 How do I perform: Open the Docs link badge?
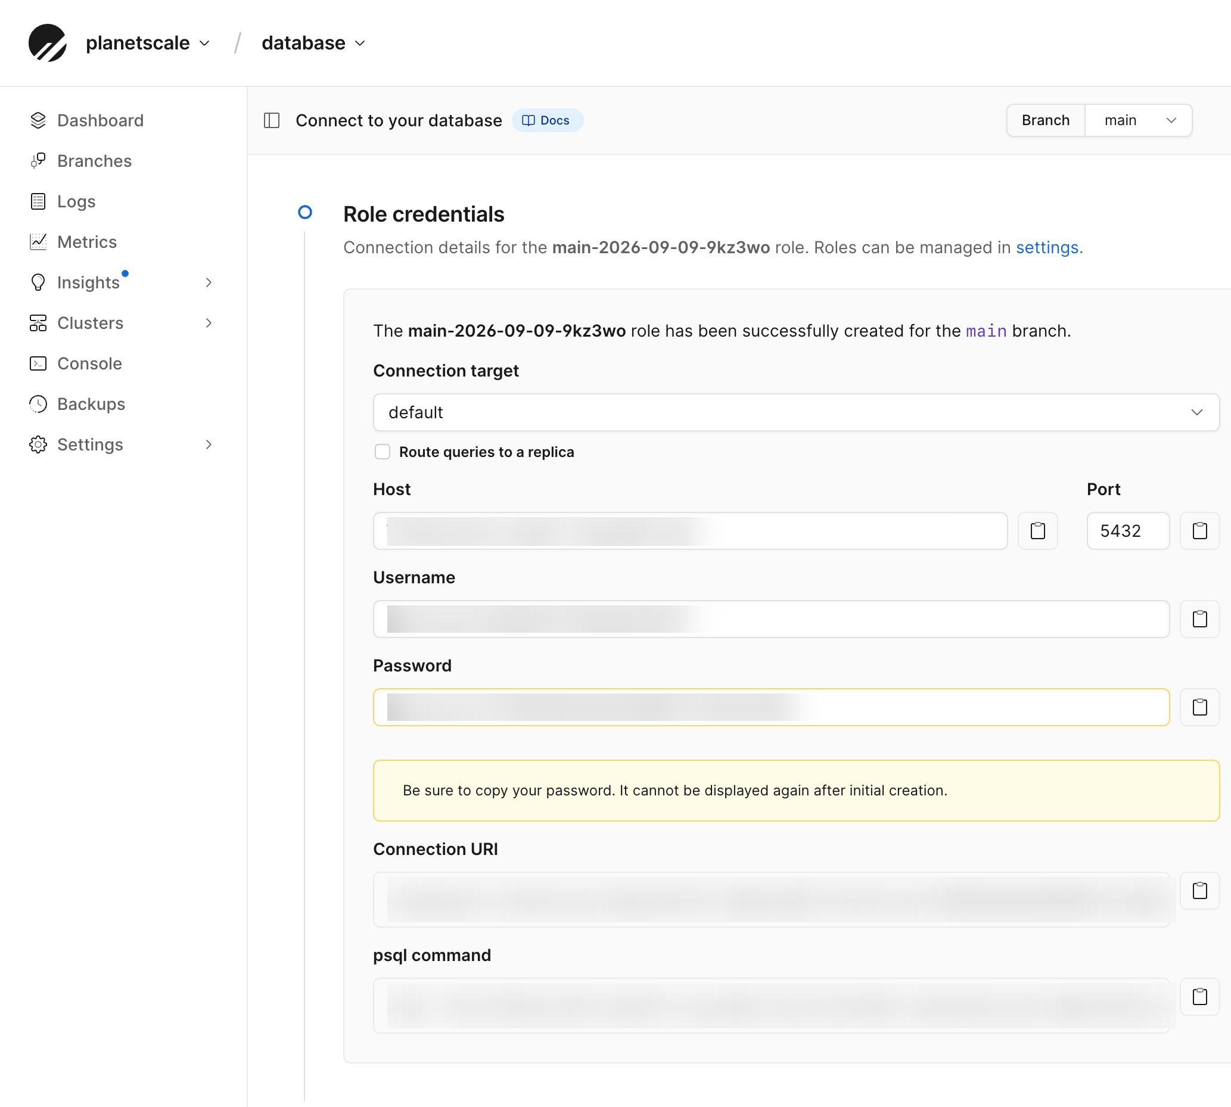(547, 120)
